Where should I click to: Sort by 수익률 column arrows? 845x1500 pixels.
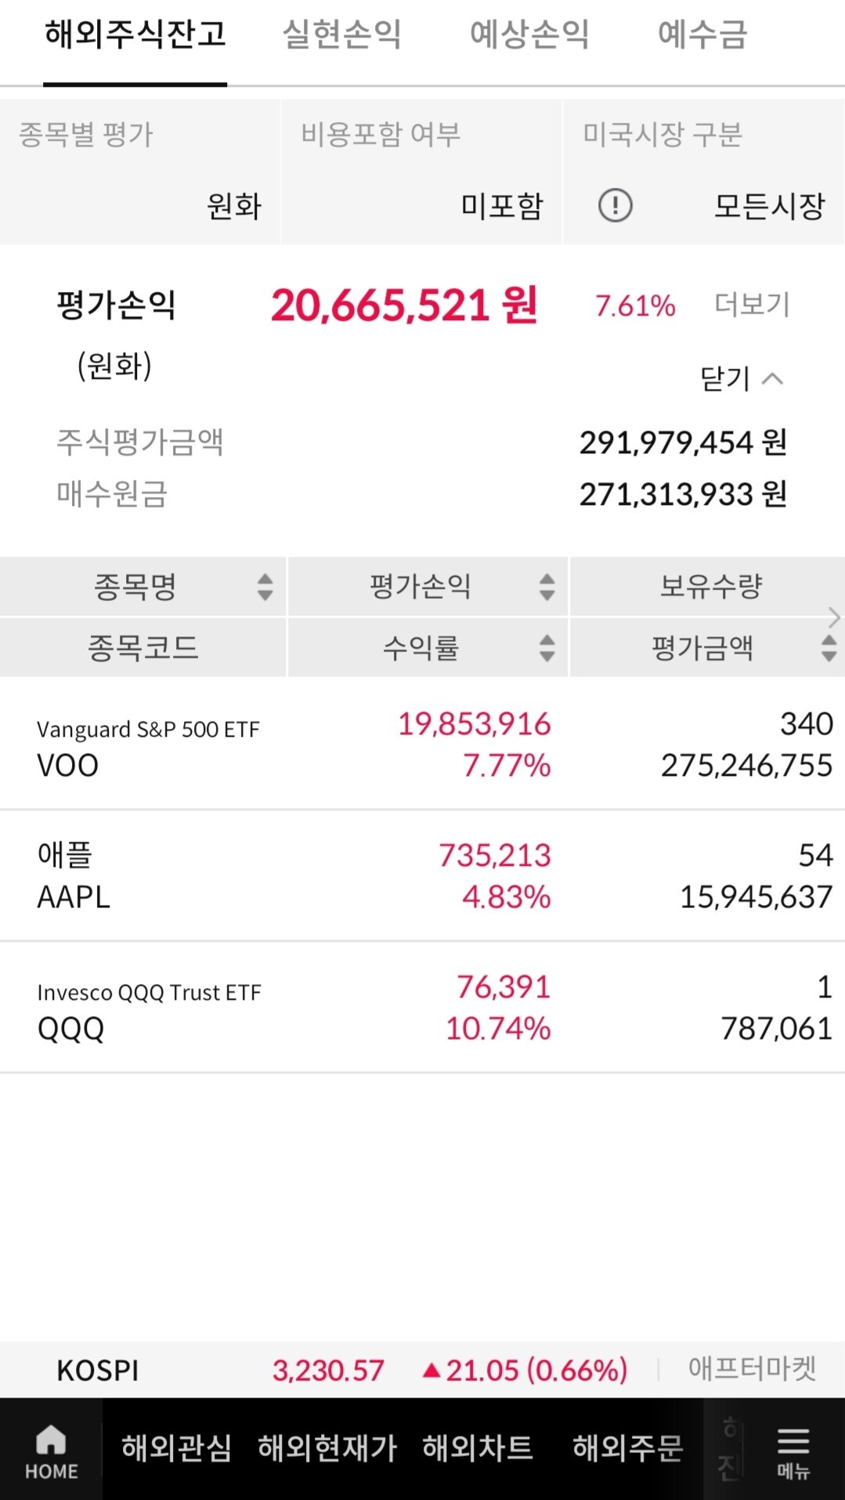pos(547,647)
